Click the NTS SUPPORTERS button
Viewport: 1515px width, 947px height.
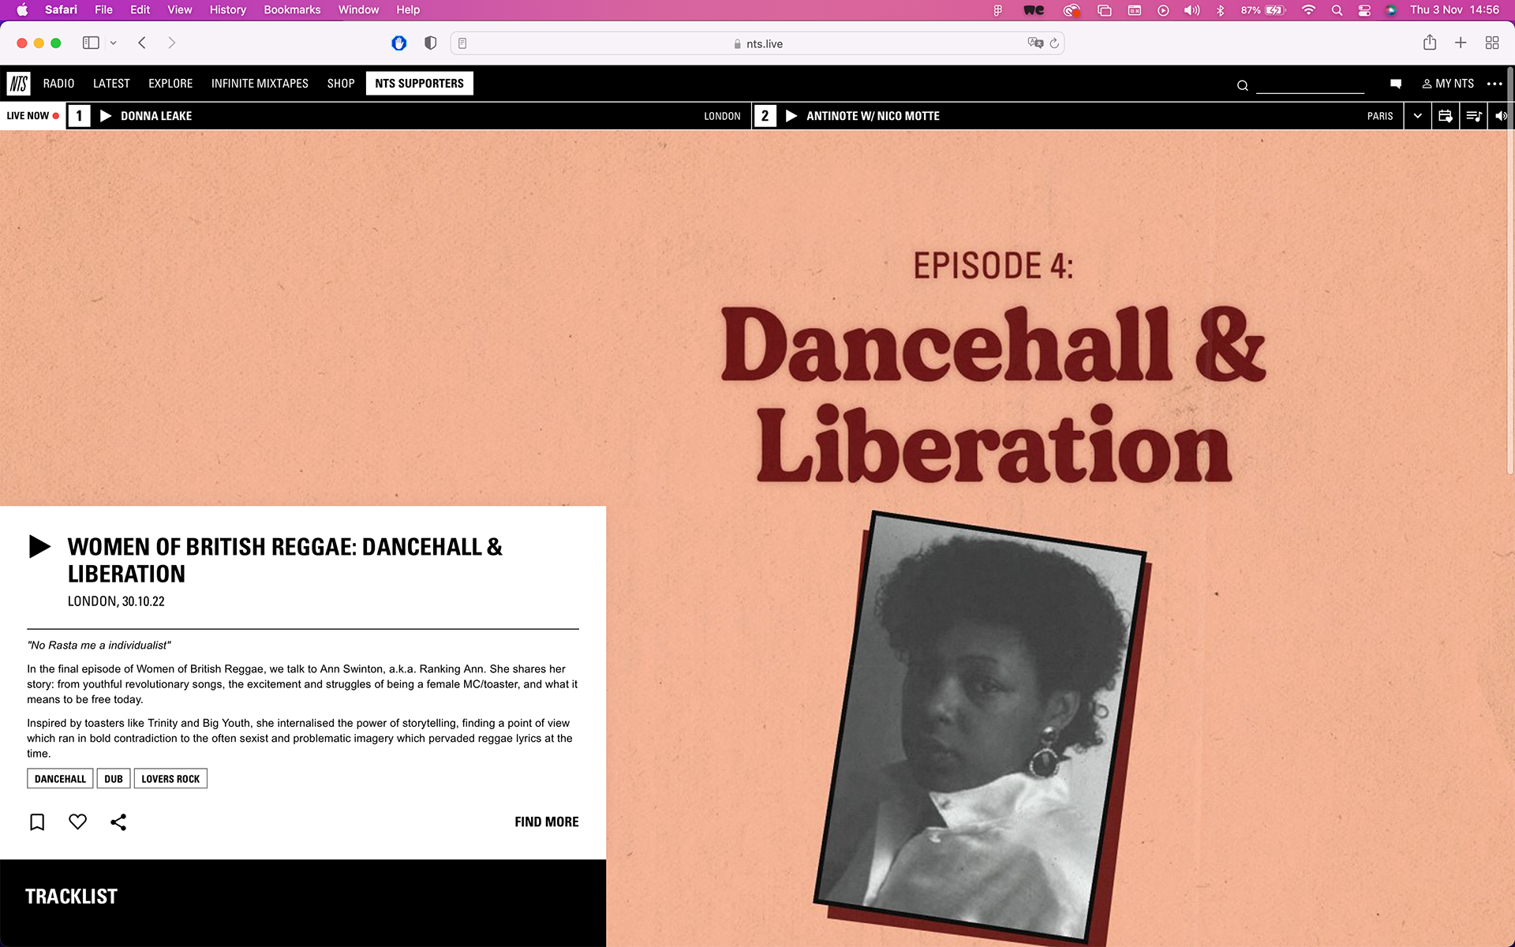pyautogui.click(x=420, y=84)
